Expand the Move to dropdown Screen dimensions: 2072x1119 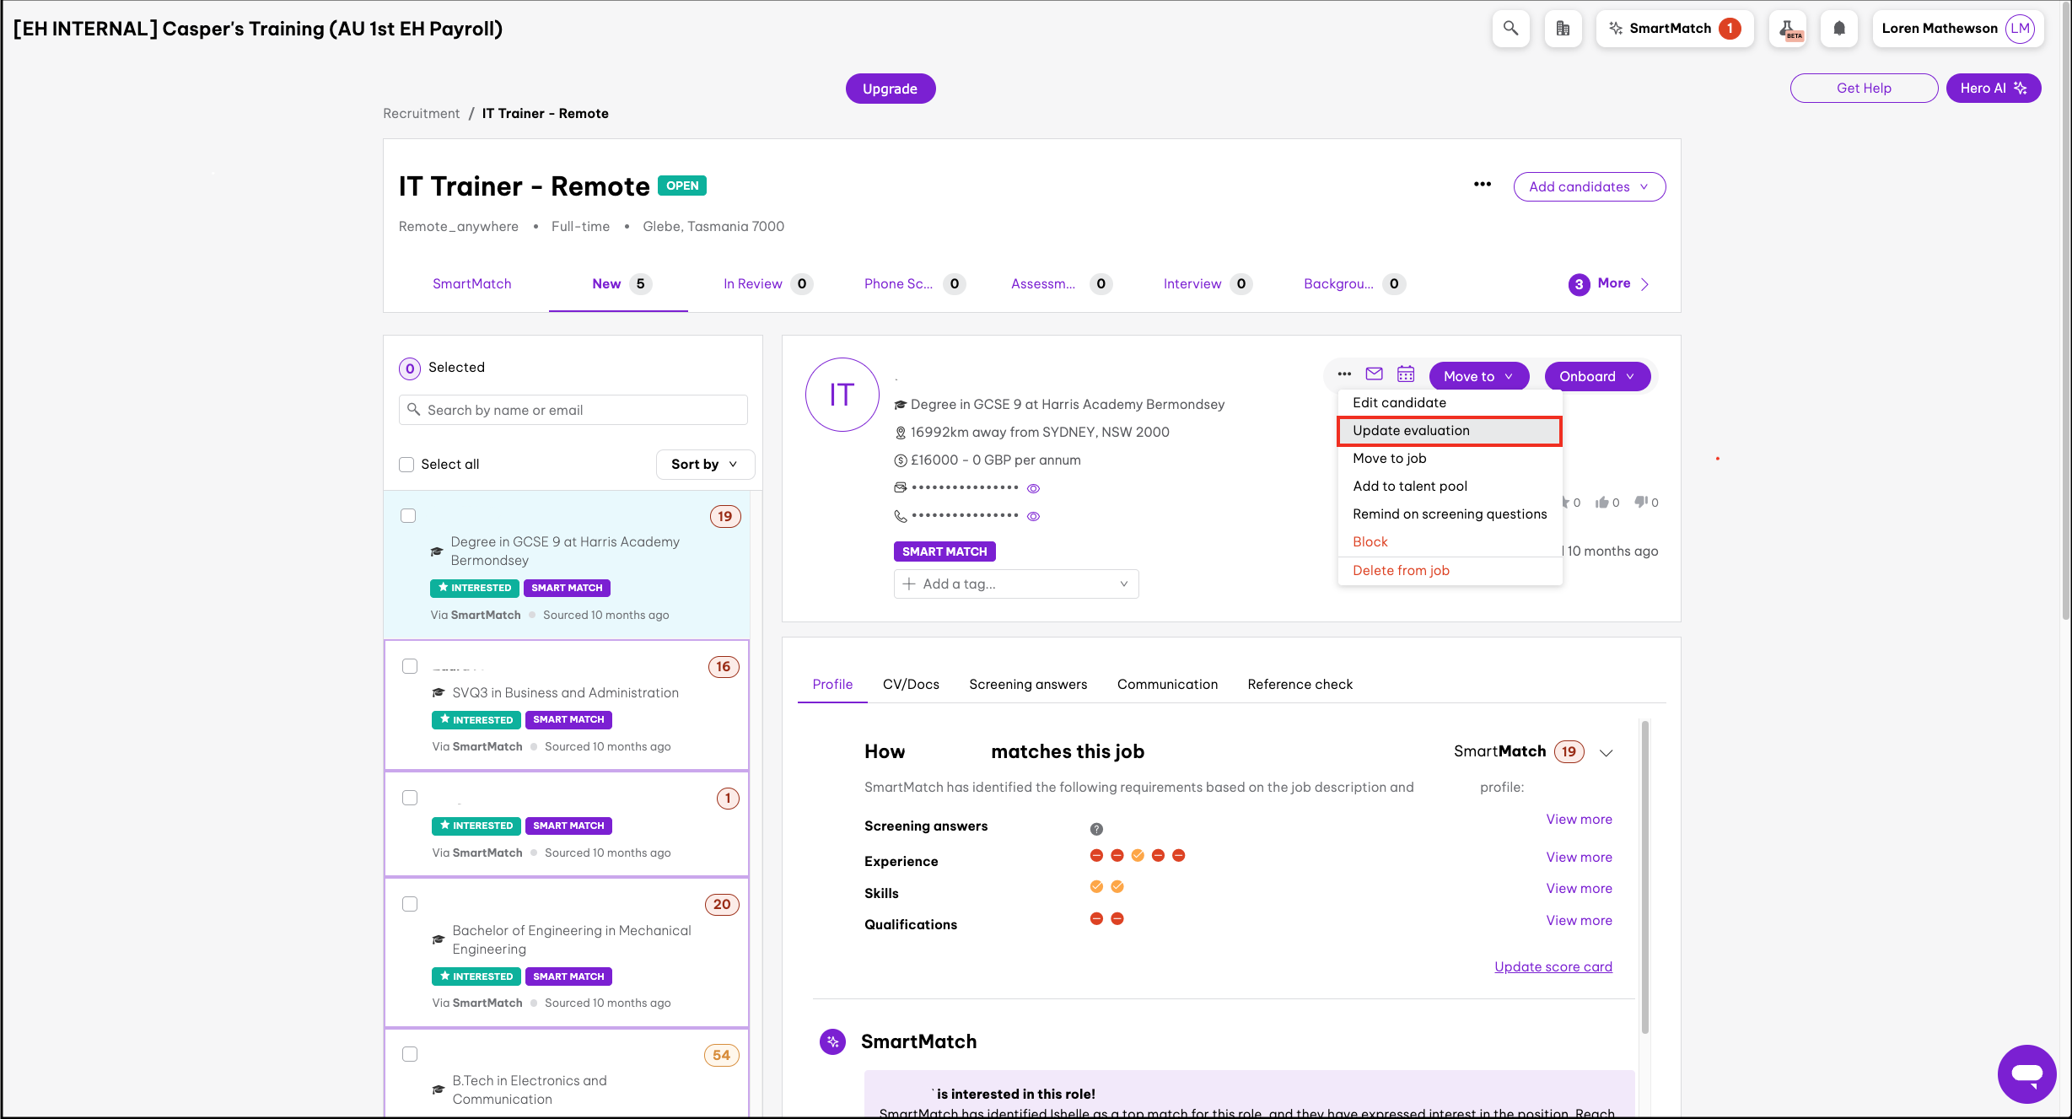point(1478,376)
